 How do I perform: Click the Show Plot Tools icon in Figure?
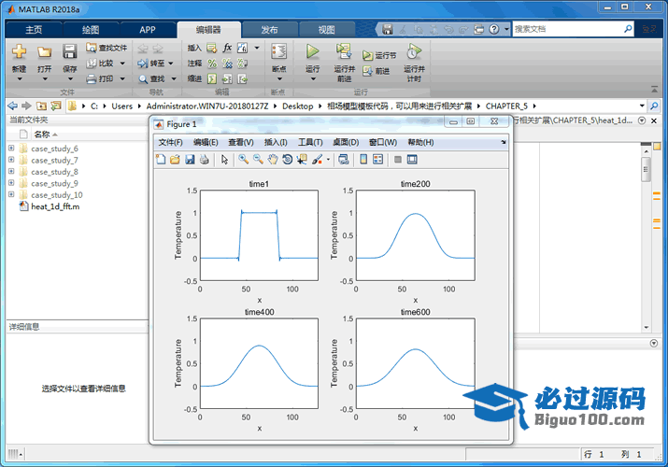[x=412, y=159]
